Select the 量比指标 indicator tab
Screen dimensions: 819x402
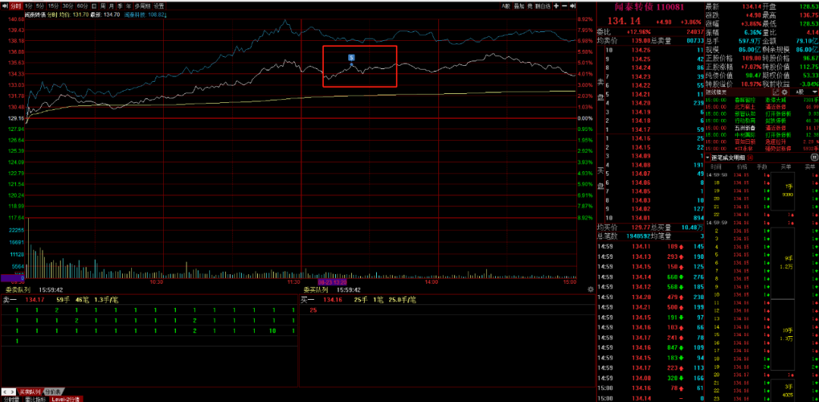[x=36, y=399]
